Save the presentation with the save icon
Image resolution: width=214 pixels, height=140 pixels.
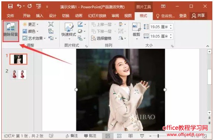(10, 6)
